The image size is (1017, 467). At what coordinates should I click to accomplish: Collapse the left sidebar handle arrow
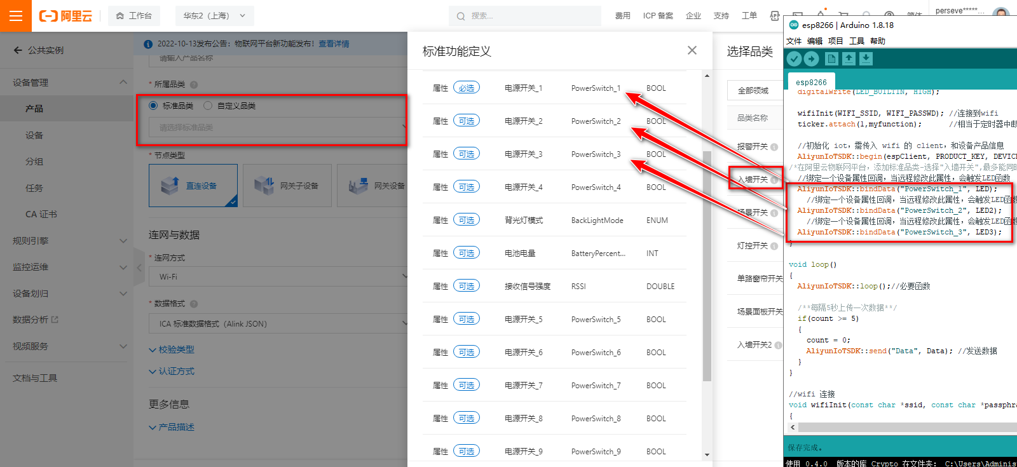point(139,267)
